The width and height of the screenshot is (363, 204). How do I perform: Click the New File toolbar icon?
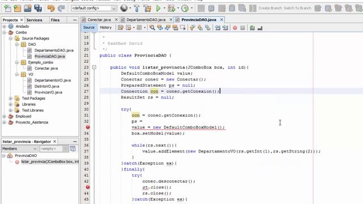pos(7,8)
